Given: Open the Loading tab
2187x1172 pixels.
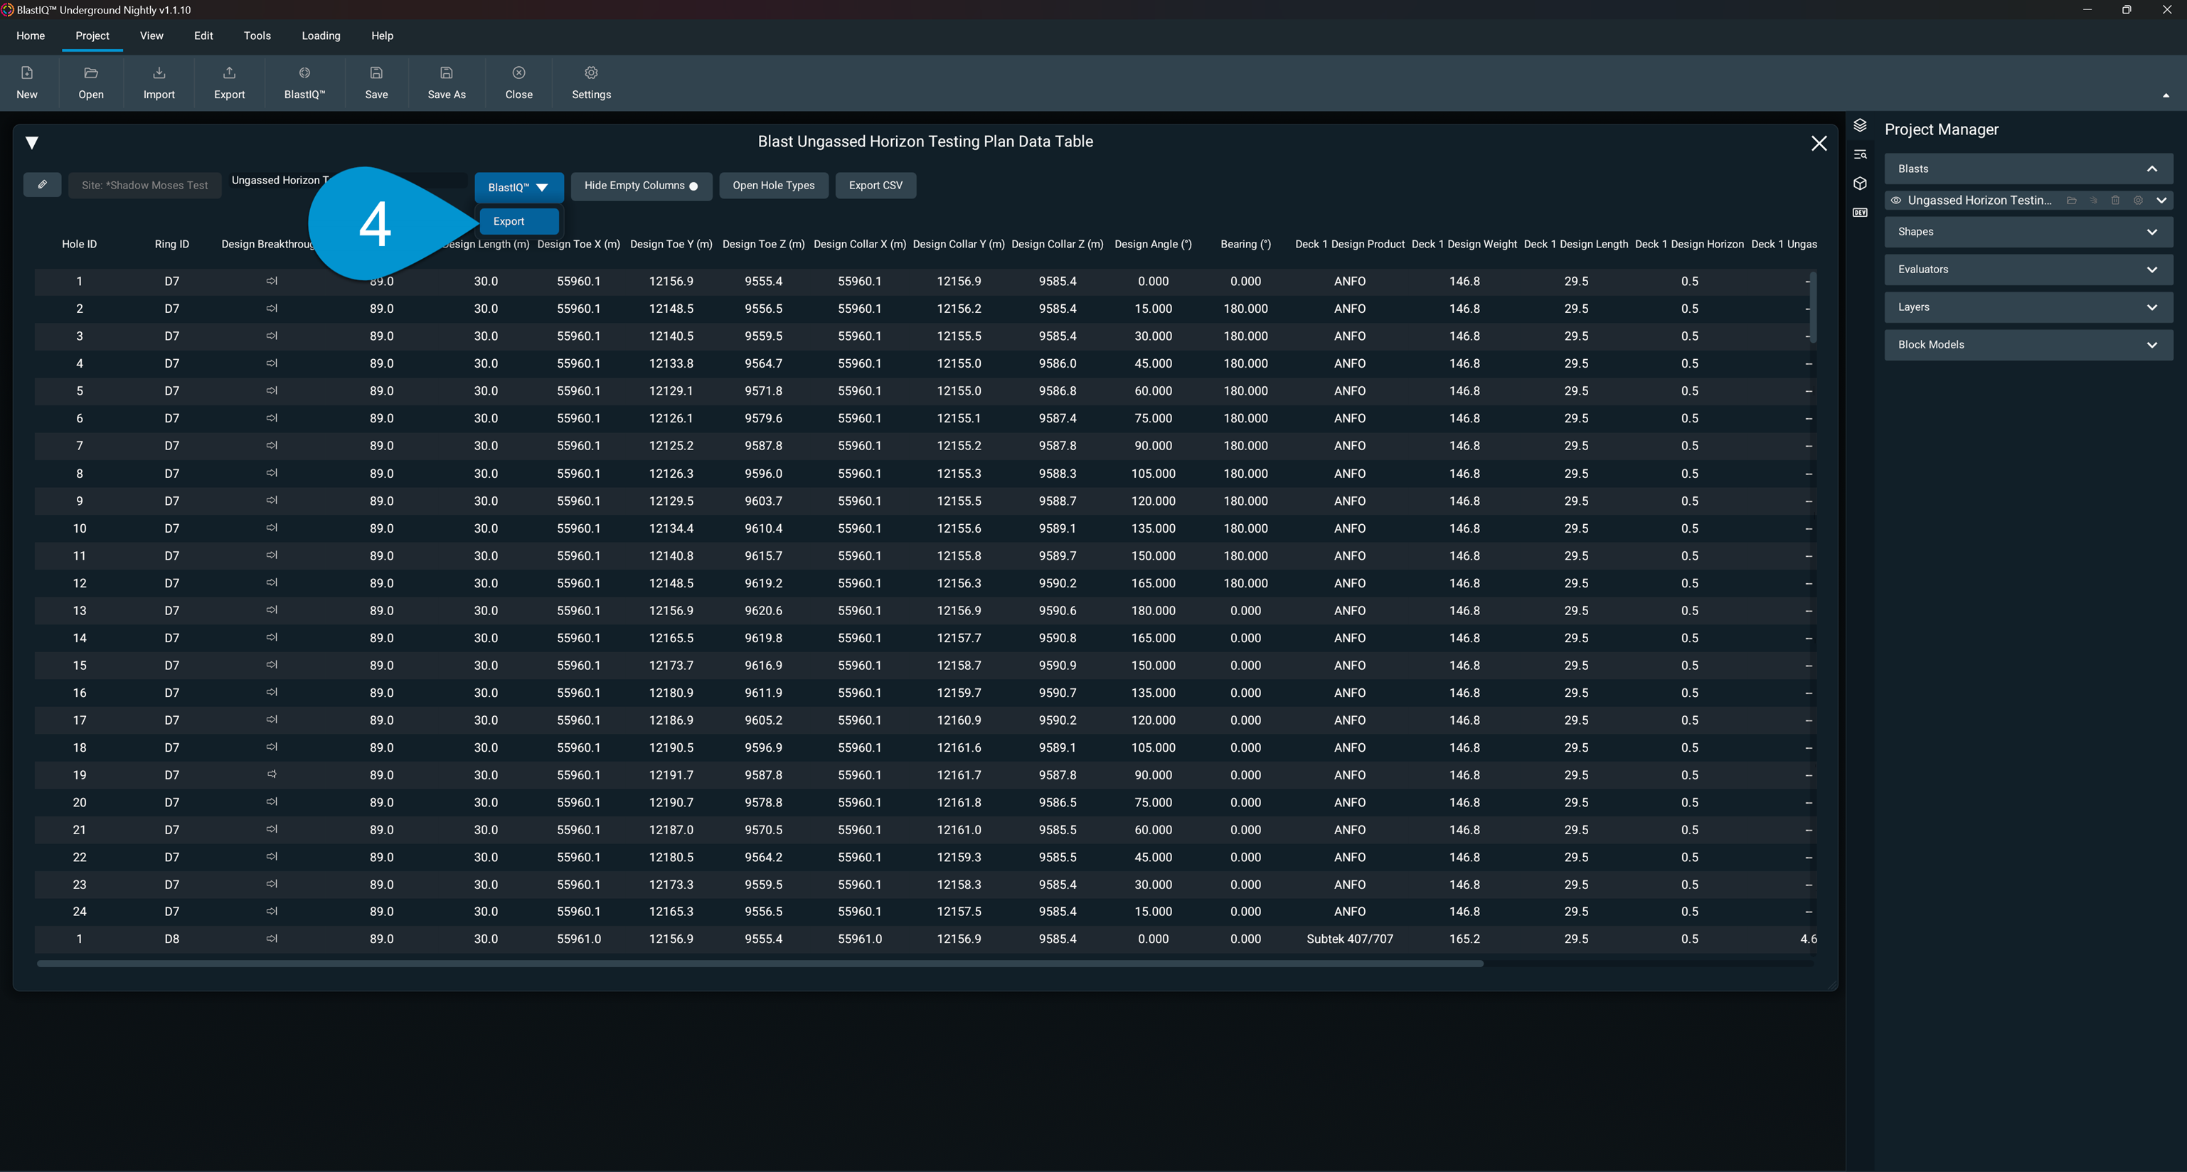Looking at the screenshot, I should click(x=321, y=36).
